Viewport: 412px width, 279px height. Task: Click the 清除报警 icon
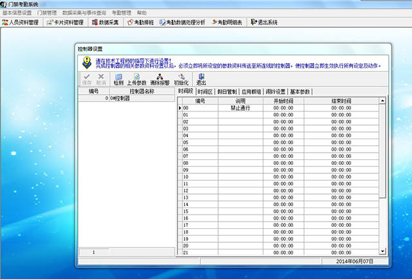(159, 79)
